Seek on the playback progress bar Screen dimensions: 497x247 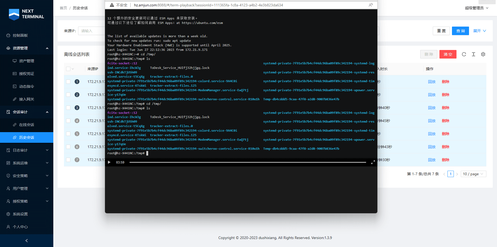tap(247, 162)
